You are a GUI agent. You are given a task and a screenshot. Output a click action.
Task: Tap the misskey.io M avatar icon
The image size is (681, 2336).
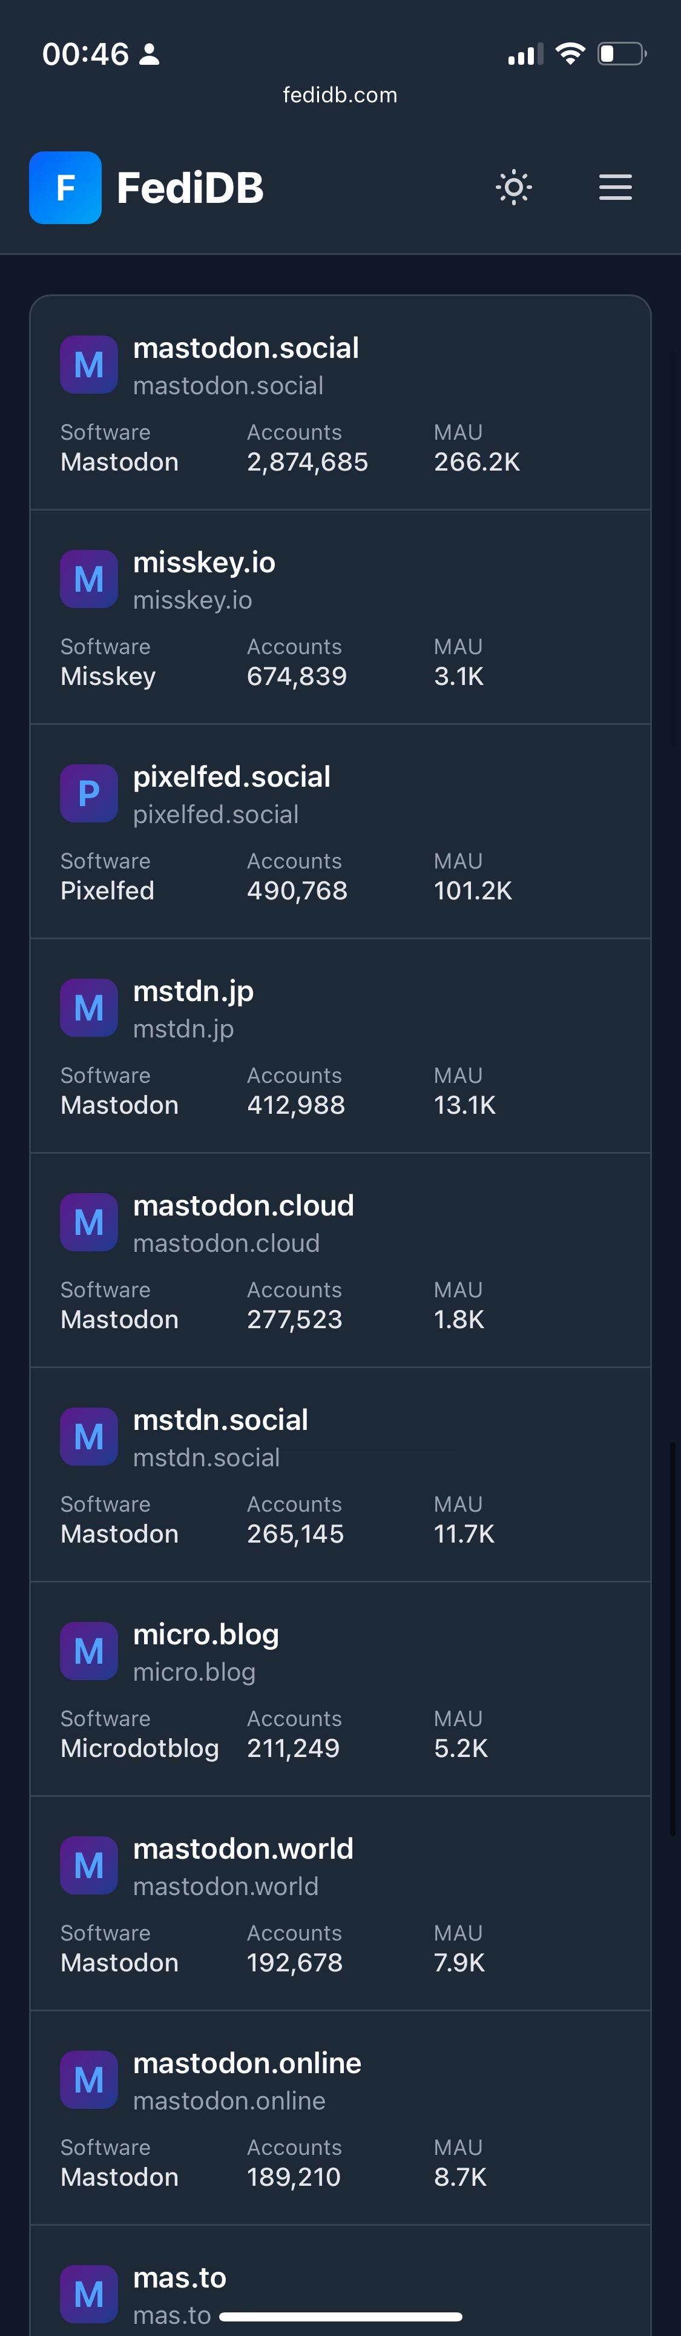coord(89,580)
